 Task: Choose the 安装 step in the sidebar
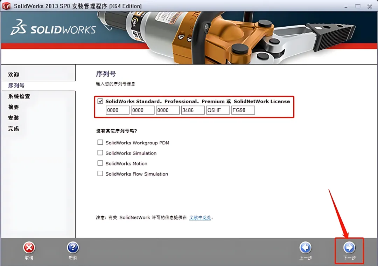14,118
